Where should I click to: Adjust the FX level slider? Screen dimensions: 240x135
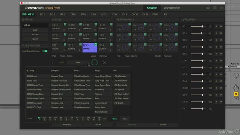coord(198,109)
